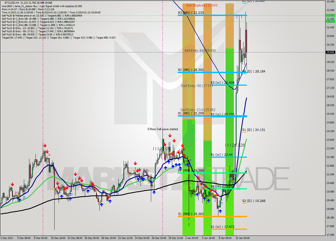Select the Sell Stoploss 33.055 label

coord(202,5)
